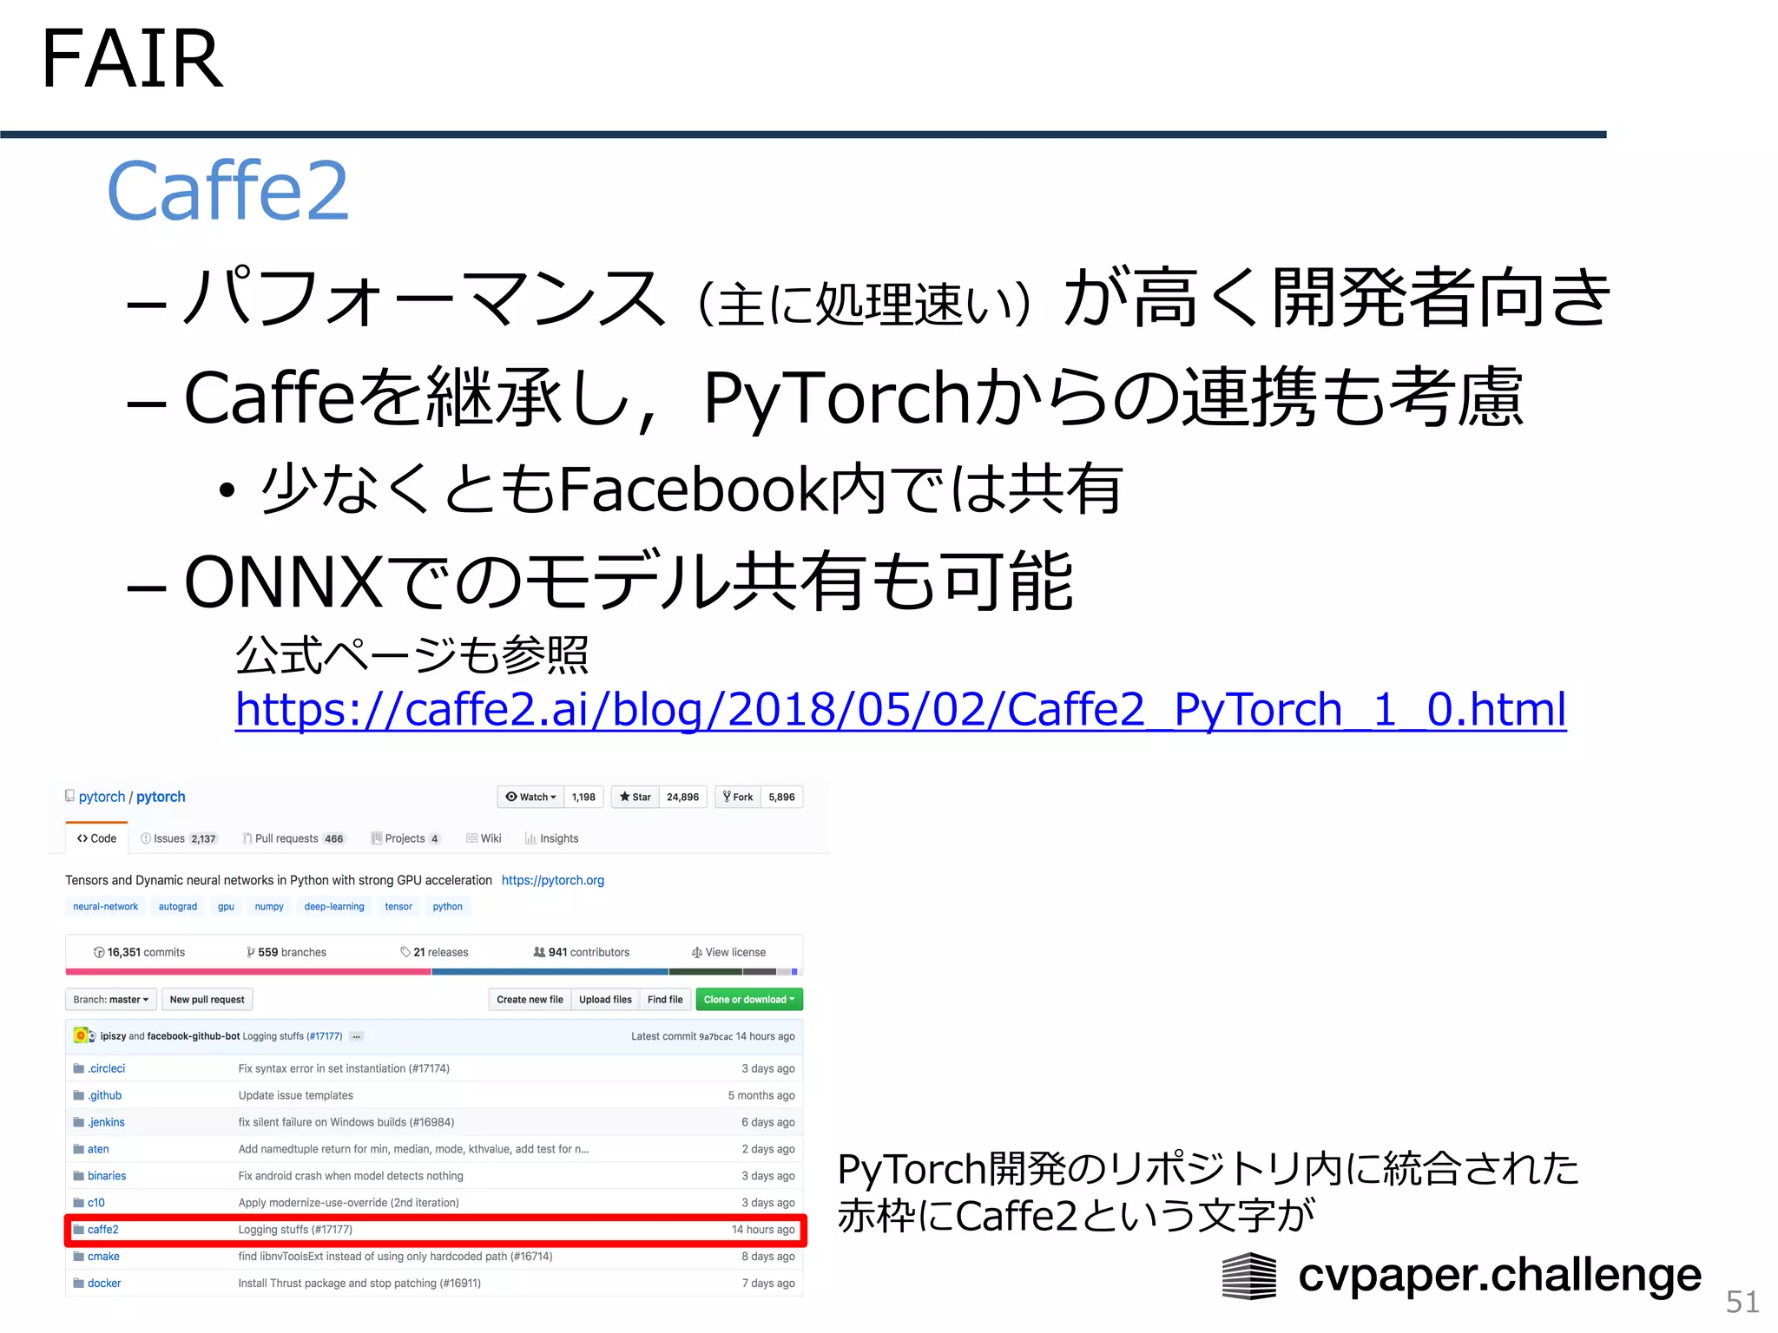
Task: Open the Branch: master dropdown
Action: [111, 1000]
